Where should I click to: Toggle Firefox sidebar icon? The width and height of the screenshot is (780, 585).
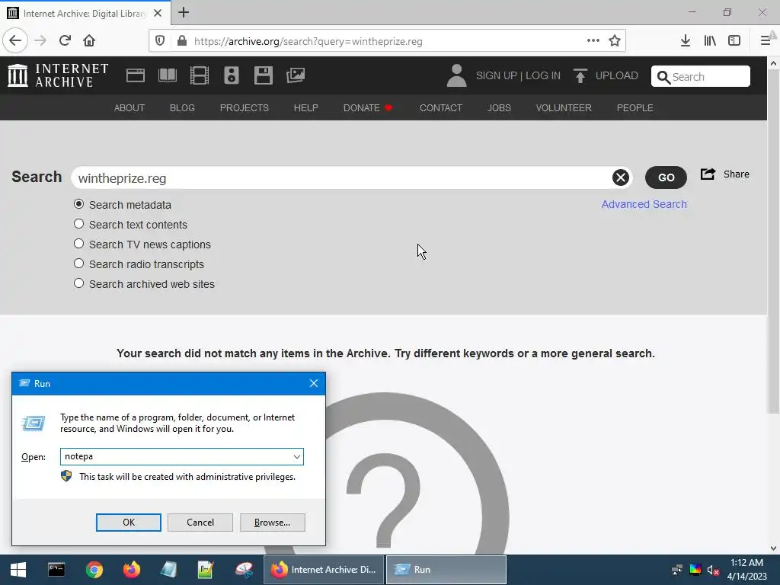click(734, 41)
